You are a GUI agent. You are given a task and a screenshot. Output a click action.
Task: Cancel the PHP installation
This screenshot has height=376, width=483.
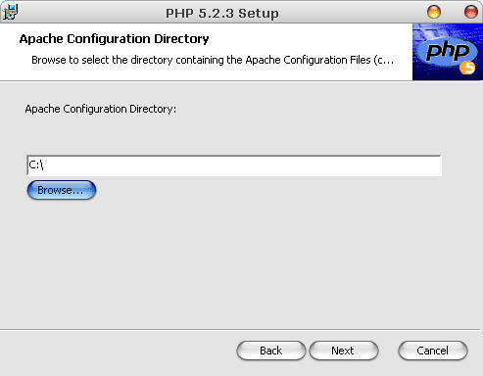point(433,351)
